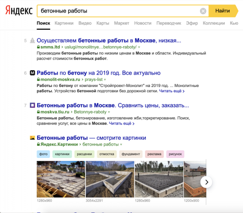Open the Картинки tab

pyautogui.click(x=64, y=23)
